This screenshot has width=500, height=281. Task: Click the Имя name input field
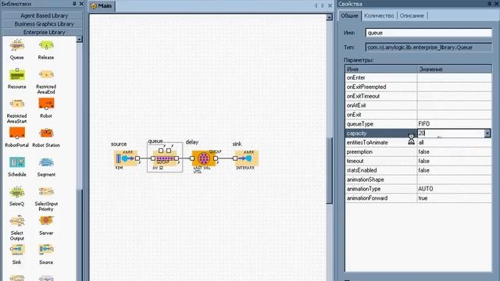429,33
